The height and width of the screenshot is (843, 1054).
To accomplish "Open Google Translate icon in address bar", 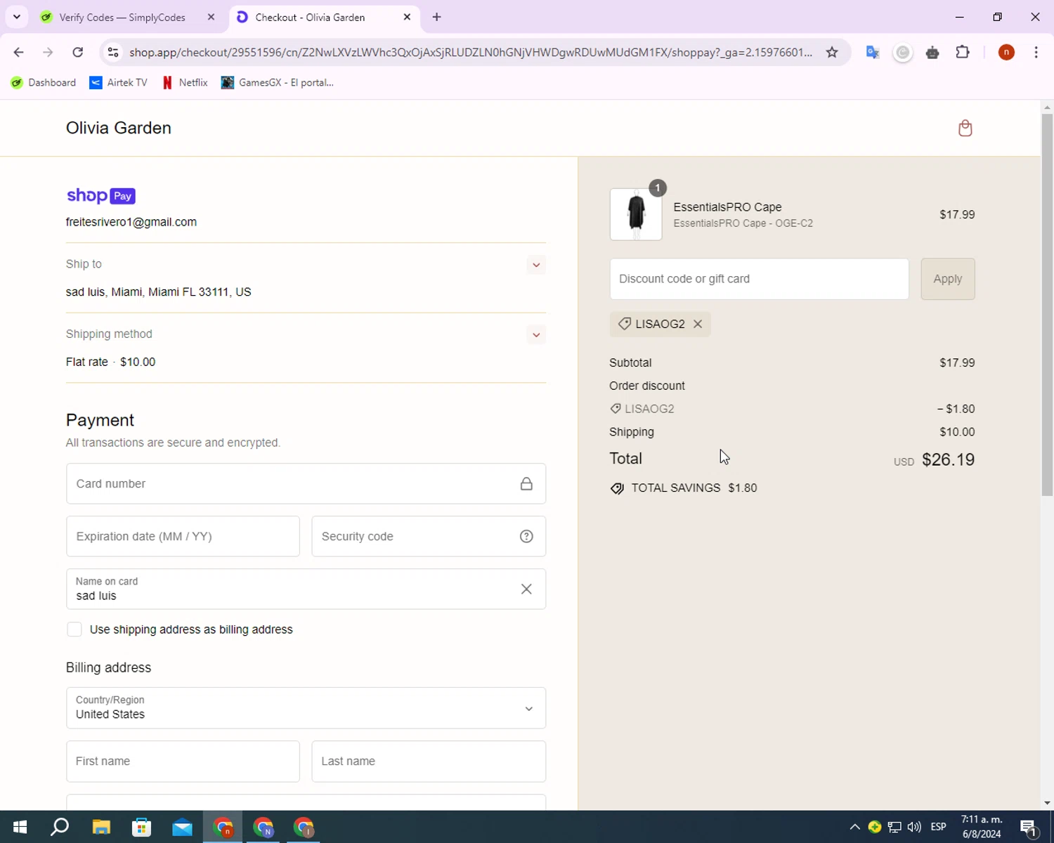I will pos(873,53).
